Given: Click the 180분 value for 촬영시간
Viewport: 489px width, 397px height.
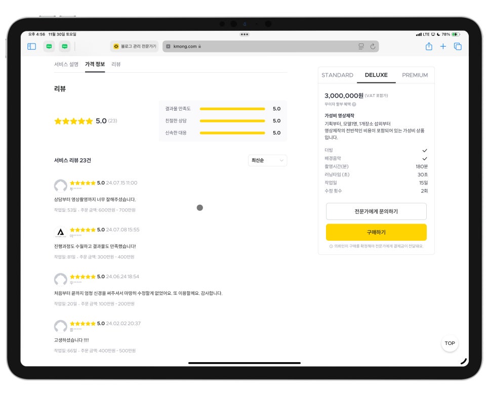Looking at the screenshot, I should pyautogui.click(x=422, y=167).
